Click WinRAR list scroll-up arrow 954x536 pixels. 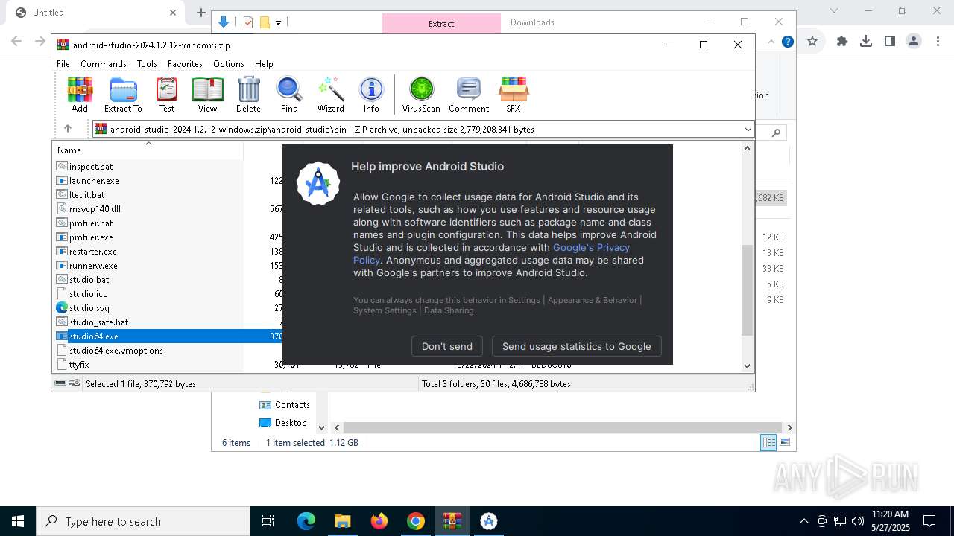748,148
